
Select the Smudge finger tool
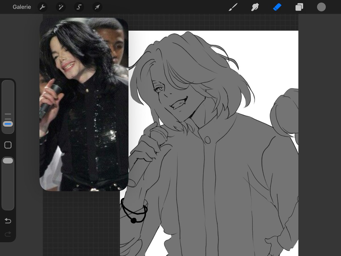pyautogui.click(x=255, y=7)
